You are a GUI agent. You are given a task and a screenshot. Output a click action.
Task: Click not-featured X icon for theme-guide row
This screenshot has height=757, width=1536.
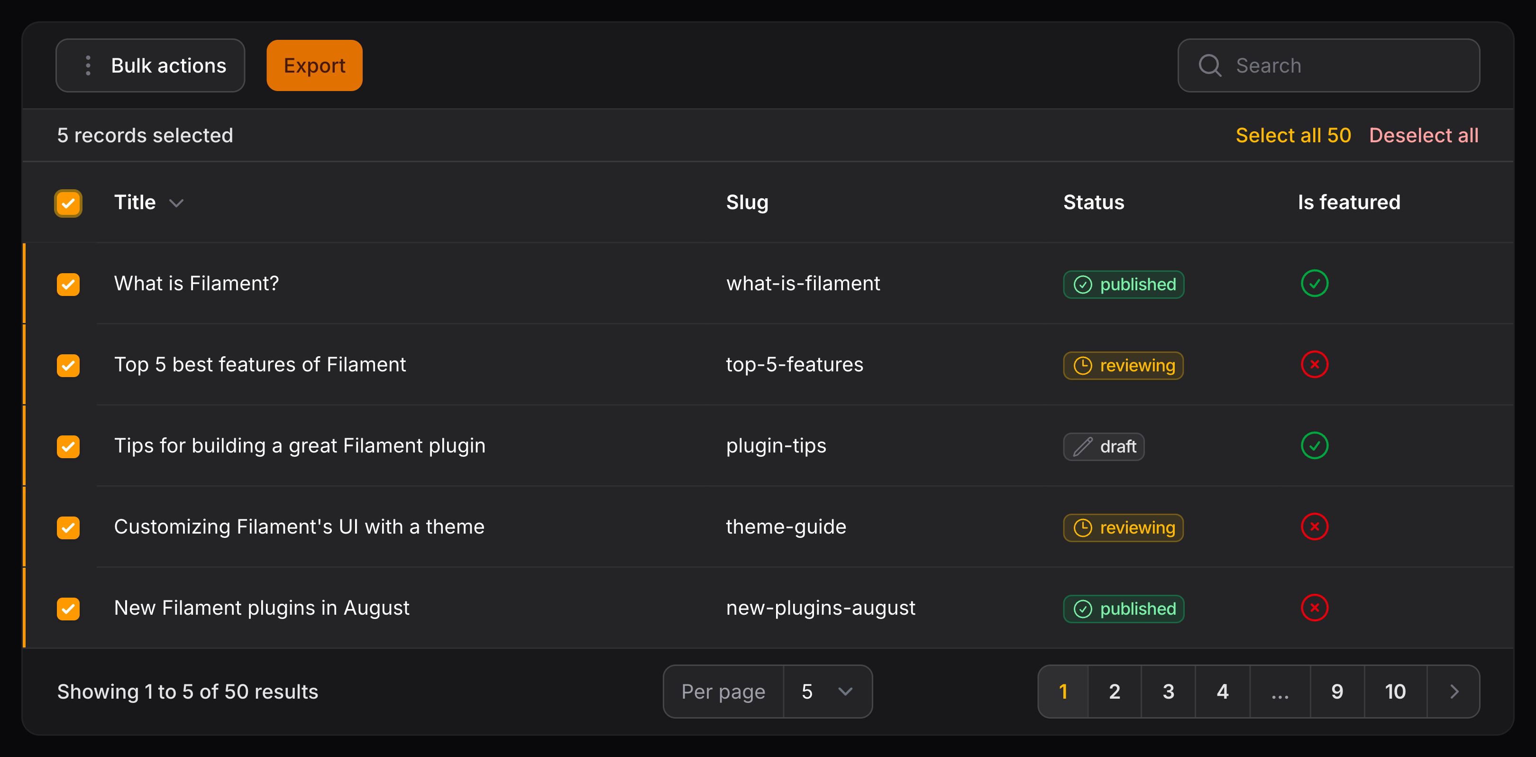[x=1314, y=527]
